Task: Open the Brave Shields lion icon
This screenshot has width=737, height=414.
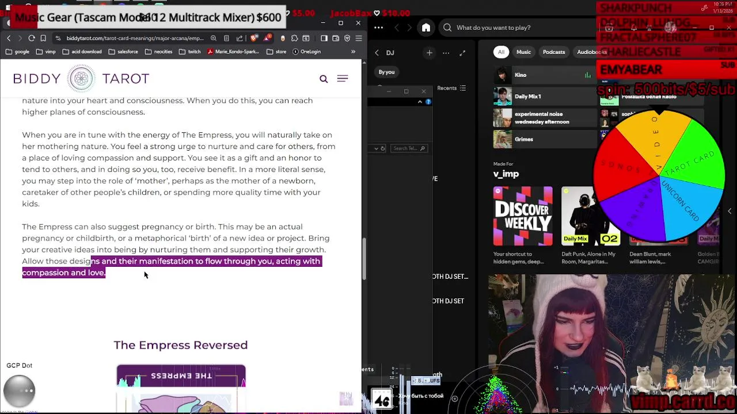Action: pos(254,38)
